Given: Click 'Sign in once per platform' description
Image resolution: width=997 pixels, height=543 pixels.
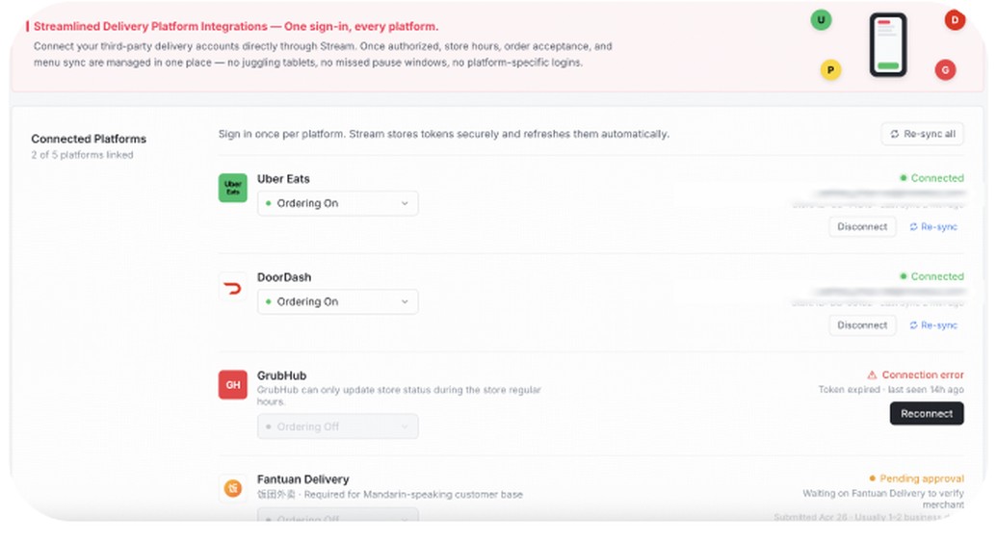Looking at the screenshot, I should point(444,134).
